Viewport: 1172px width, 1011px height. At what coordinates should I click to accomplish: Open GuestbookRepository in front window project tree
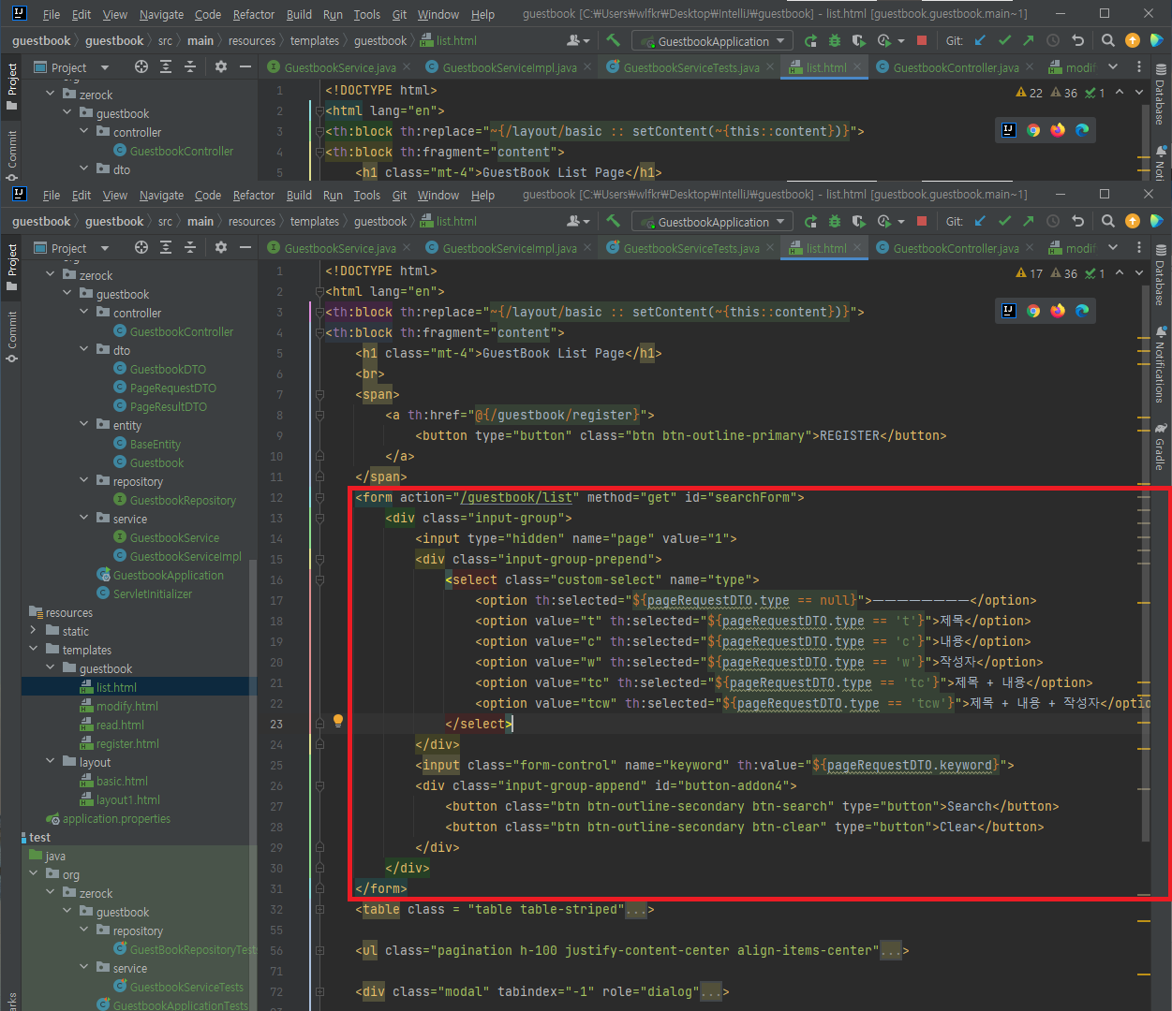pos(183,500)
